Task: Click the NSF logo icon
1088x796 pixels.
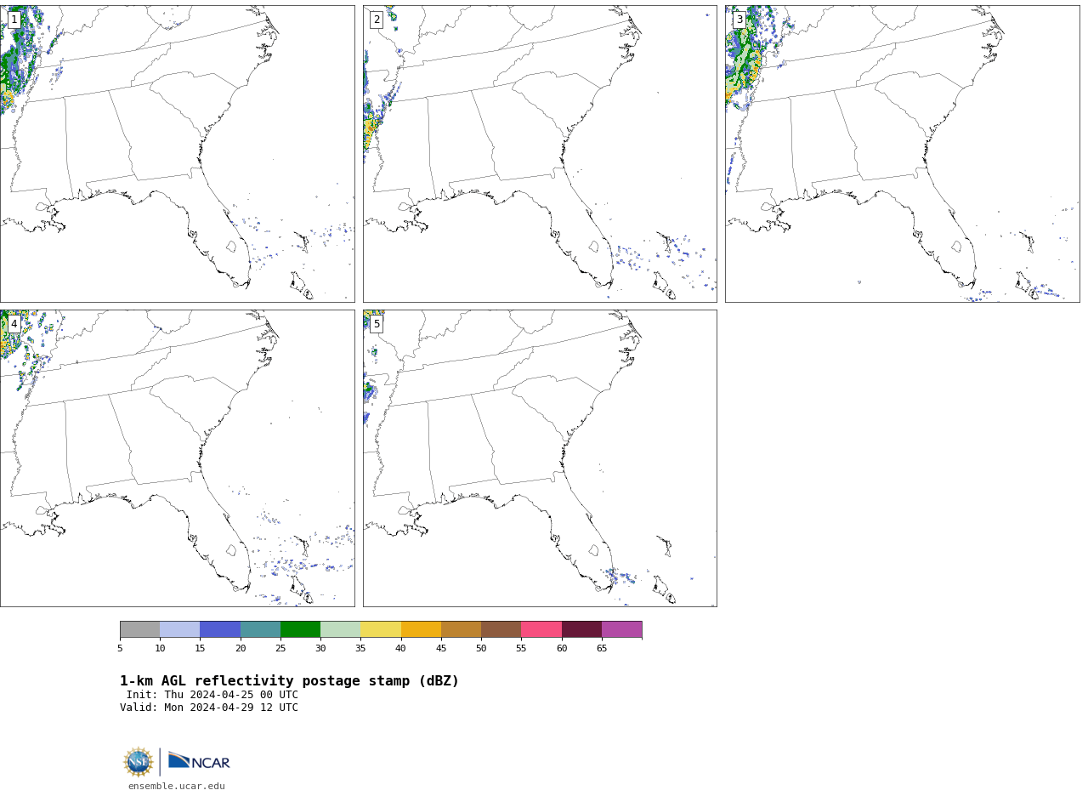Action: pos(139,762)
